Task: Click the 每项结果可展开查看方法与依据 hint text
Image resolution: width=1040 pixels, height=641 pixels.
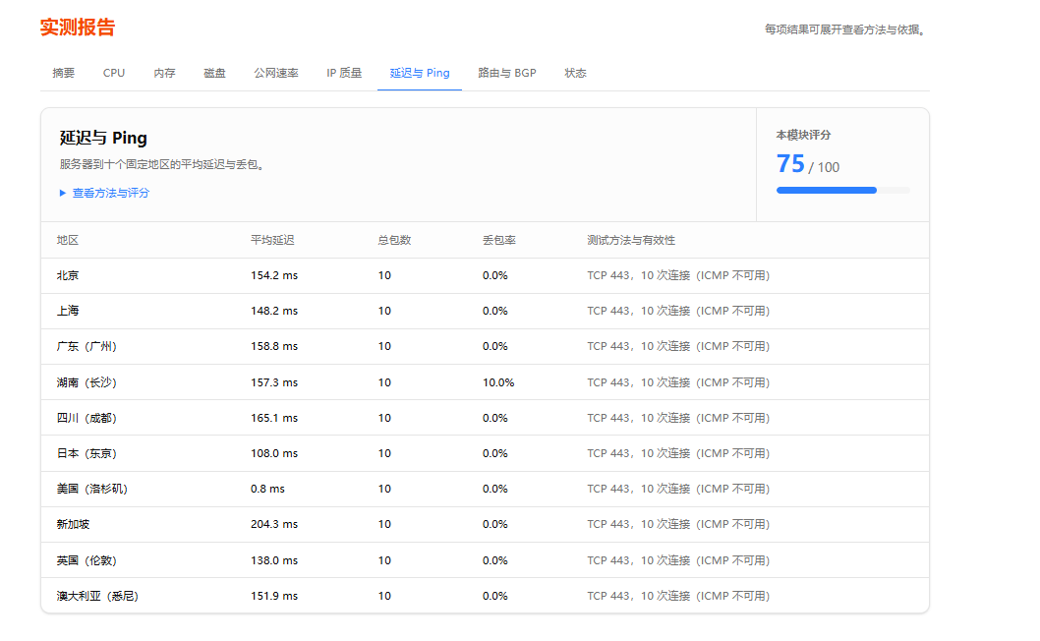Action: (x=845, y=29)
